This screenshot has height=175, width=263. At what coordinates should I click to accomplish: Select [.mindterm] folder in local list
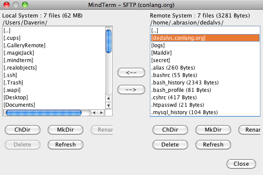click(54, 60)
